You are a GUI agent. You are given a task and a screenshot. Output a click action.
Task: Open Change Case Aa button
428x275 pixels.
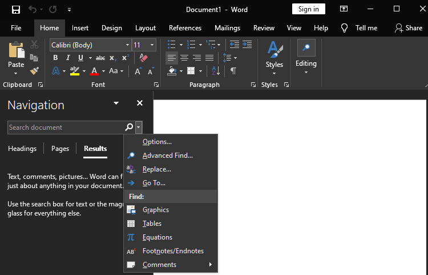(114, 71)
